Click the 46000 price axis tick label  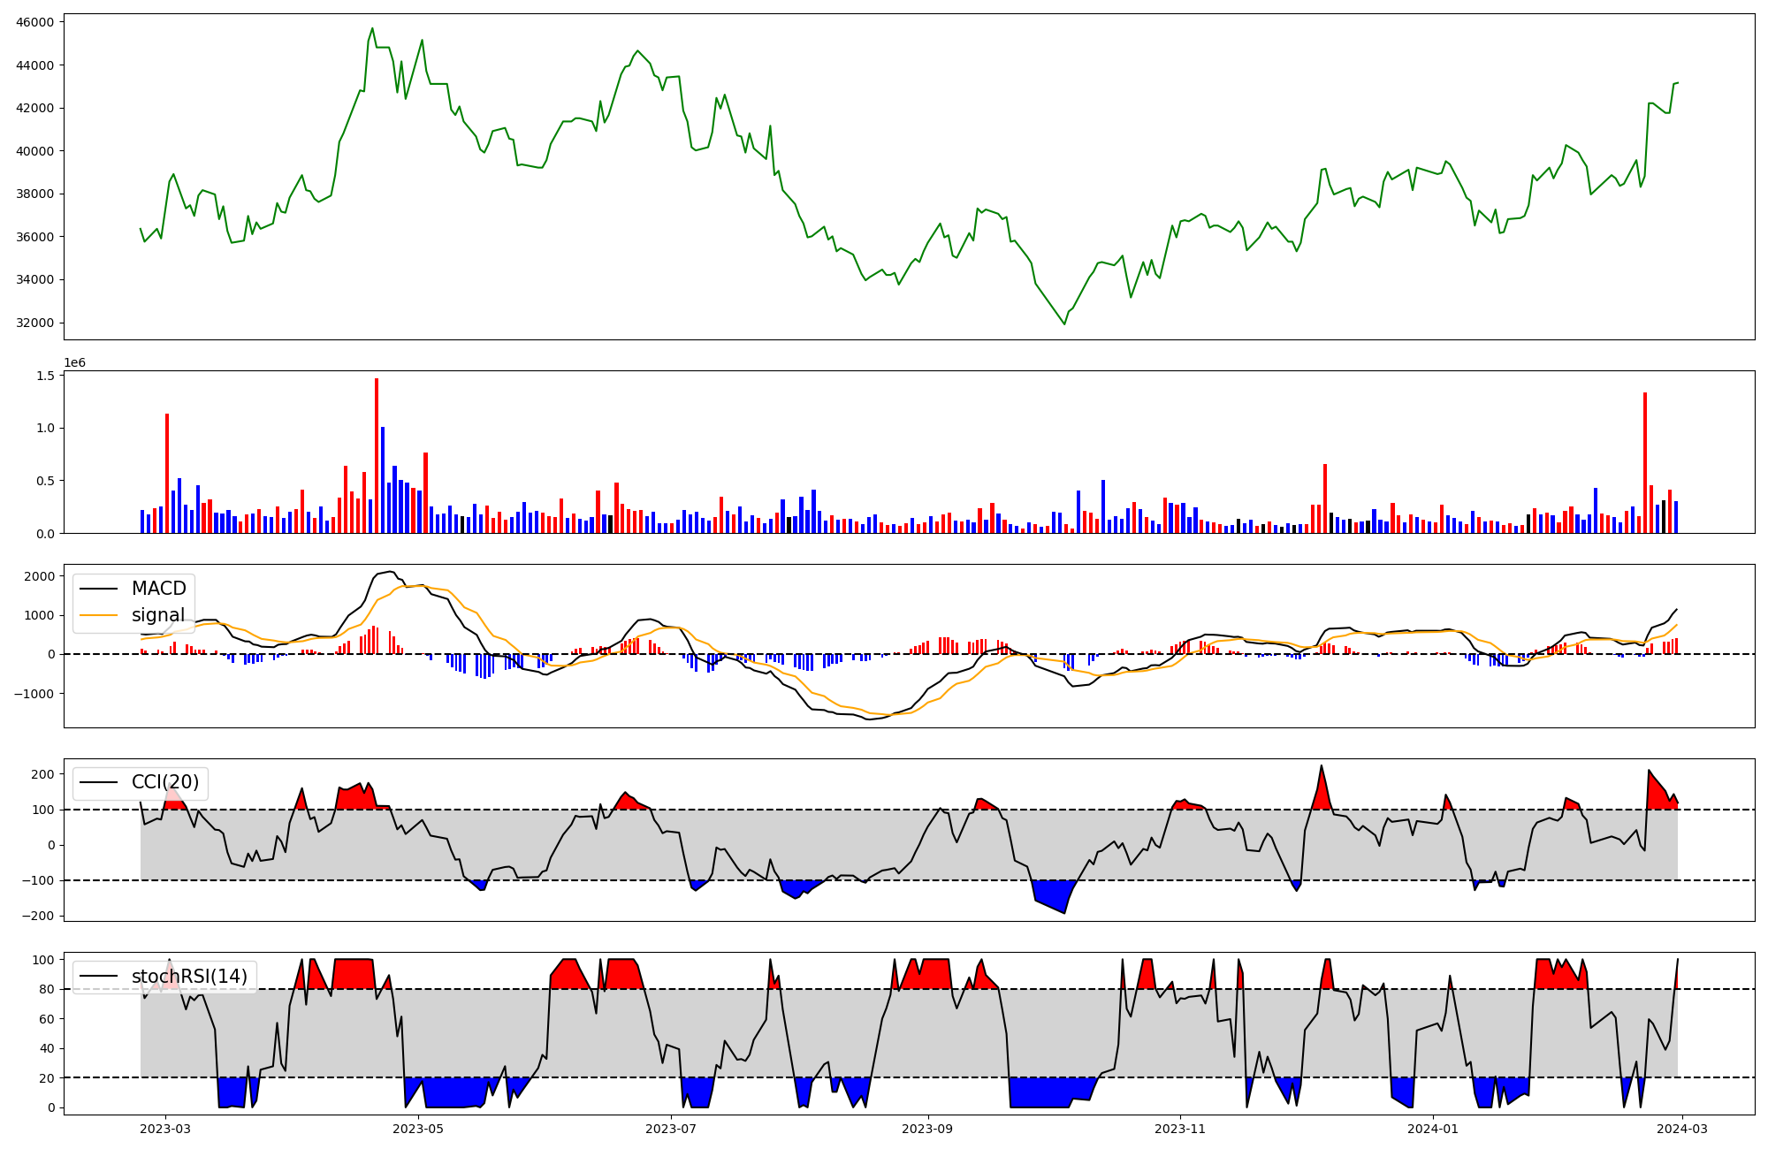tap(35, 22)
